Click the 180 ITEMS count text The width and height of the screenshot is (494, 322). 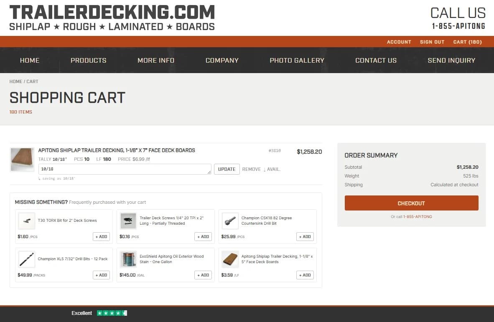[21, 112]
